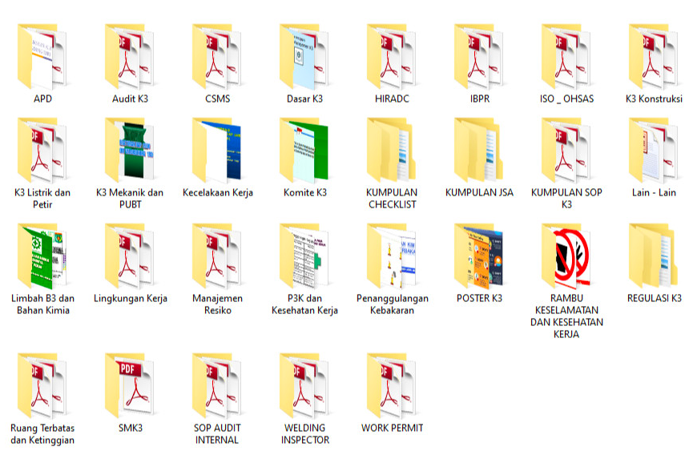Click the "CSMS" name label

[x=217, y=99]
